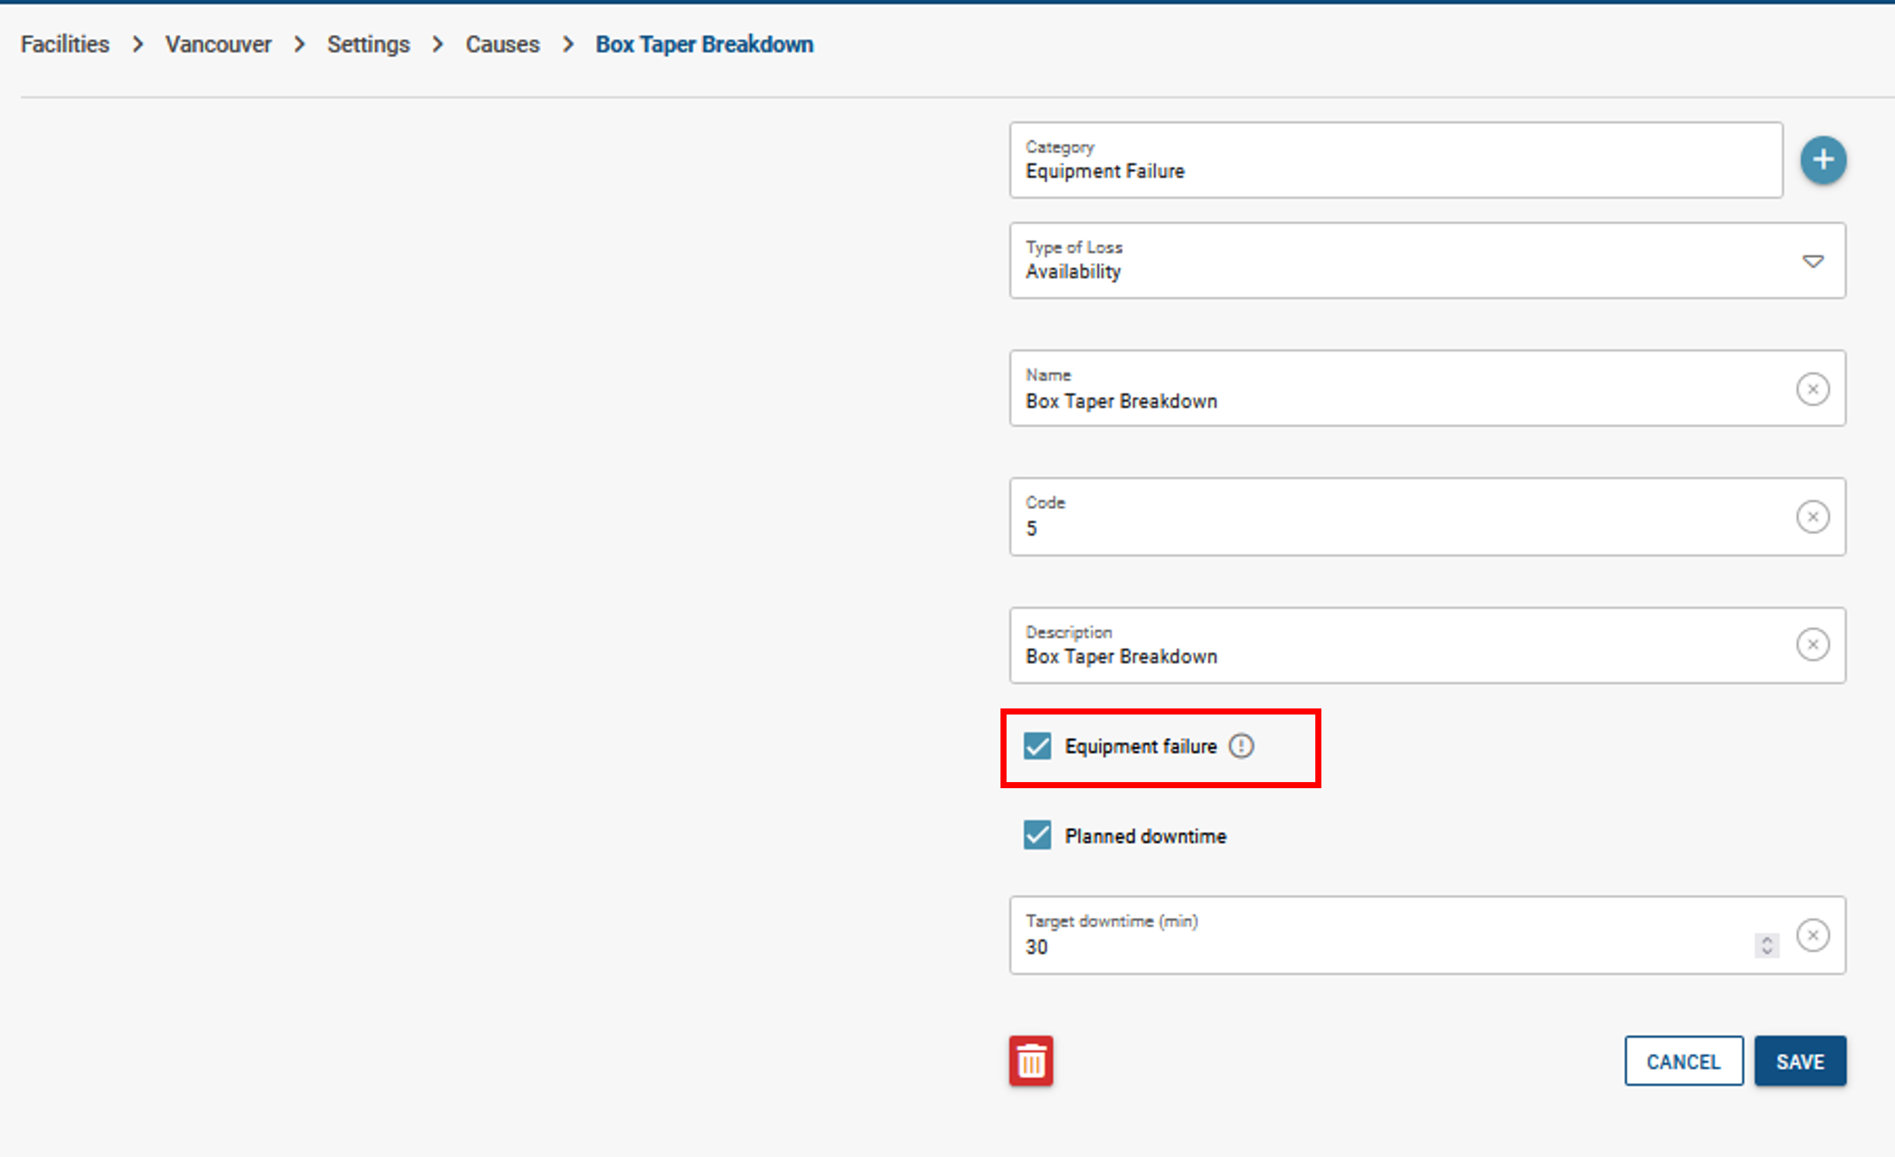Toggle the Planned downtime checkbox
The height and width of the screenshot is (1157, 1895).
tap(1037, 835)
